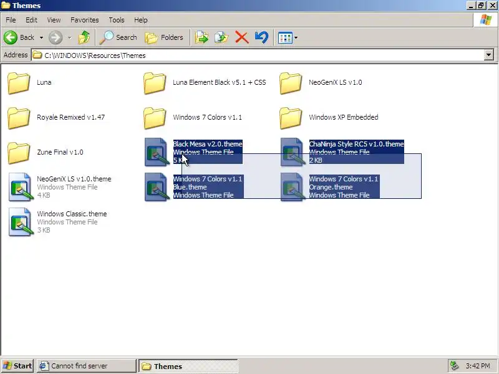Open the Help menu
499x374 pixels.
pyautogui.click(x=141, y=20)
